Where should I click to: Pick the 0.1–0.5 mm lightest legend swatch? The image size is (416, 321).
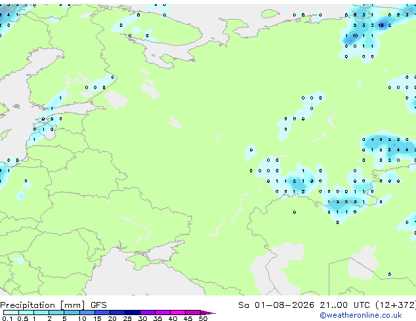point(11,312)
